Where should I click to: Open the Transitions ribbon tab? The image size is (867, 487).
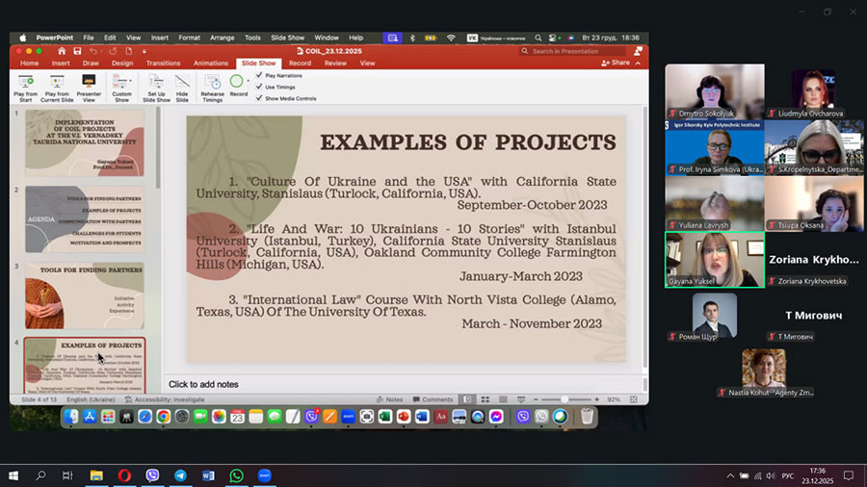[163, 63]
